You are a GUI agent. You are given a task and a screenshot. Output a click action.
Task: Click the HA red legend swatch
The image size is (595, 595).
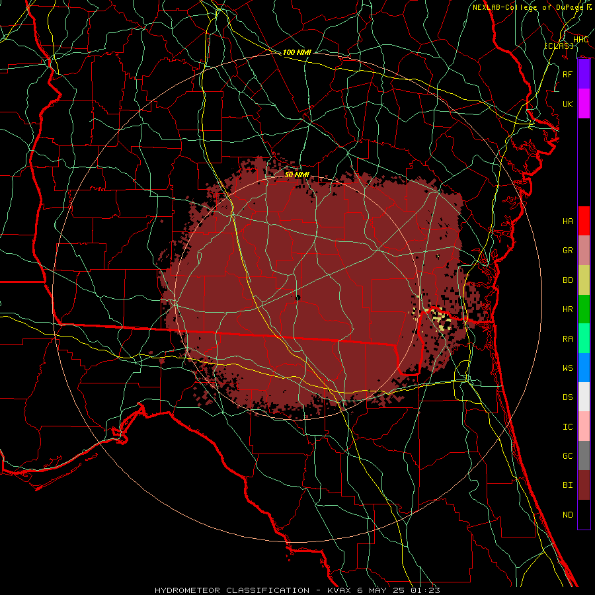pos(584,221)
